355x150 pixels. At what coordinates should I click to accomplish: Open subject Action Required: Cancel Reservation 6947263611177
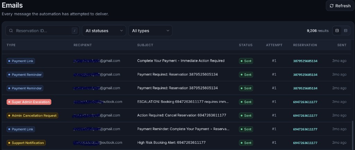[x=182, y=115]
